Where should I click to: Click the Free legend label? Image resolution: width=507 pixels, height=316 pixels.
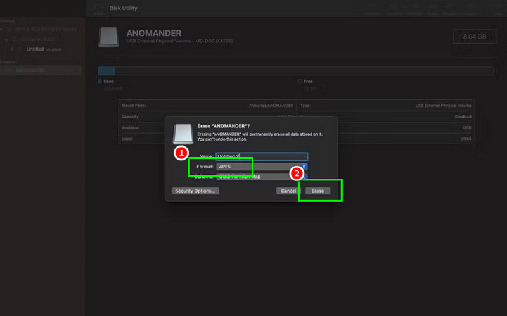[308, 82]
